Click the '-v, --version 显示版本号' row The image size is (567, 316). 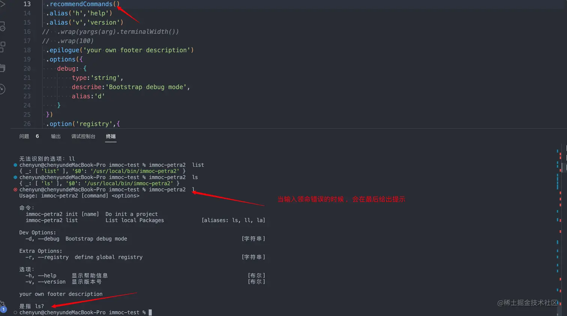(x=145, y=282)
